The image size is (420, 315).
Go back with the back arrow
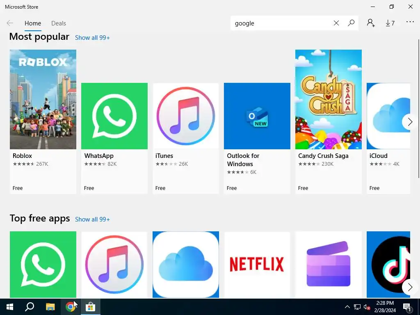(10, 23)
